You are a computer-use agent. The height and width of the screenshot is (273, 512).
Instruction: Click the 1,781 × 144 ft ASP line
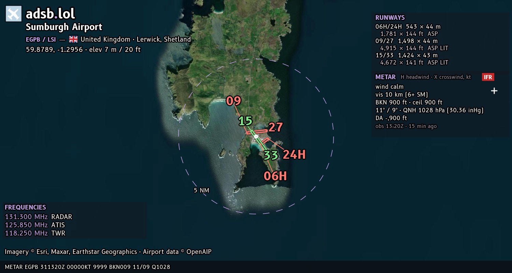(409, 34)
